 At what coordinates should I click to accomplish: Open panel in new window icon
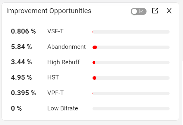tap(155, 11)
